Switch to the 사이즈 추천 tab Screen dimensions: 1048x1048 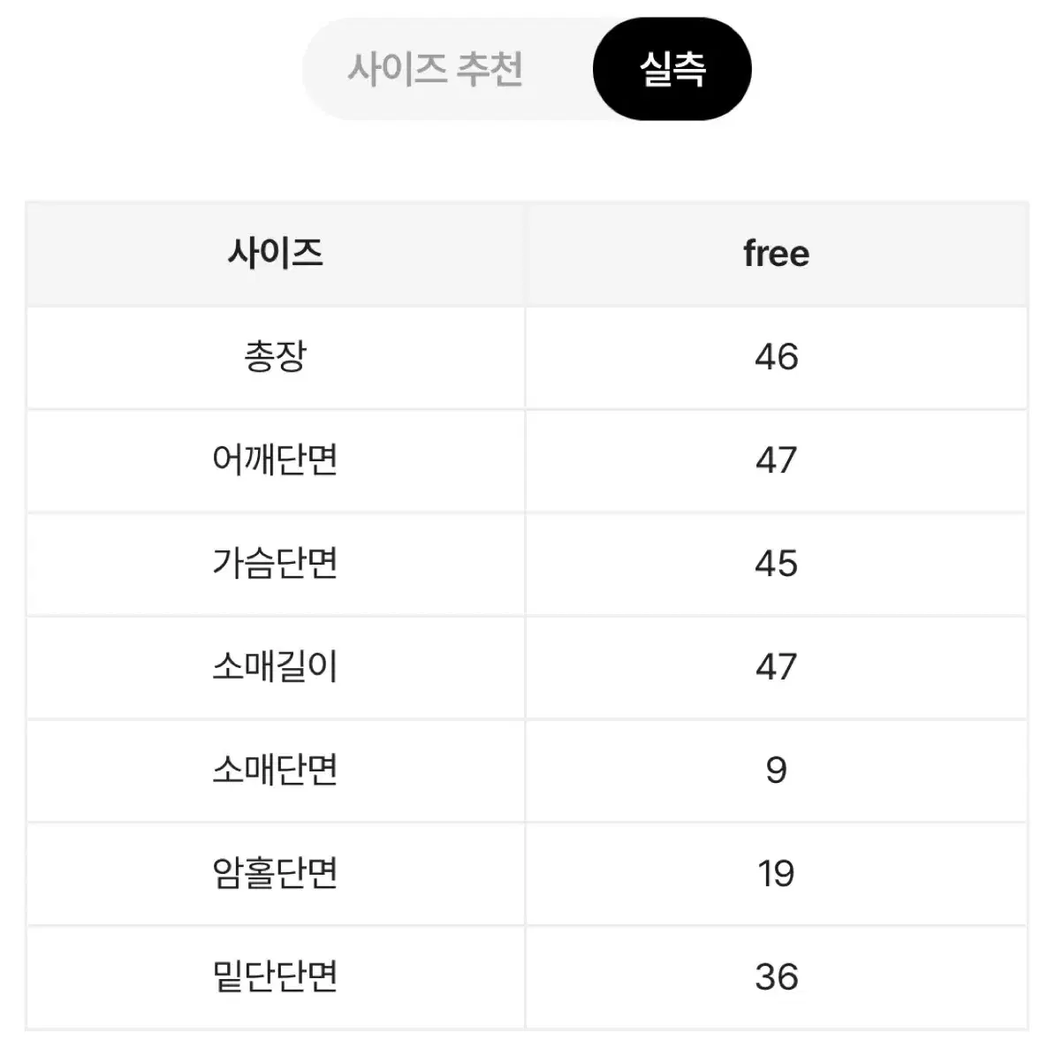(435, 69)
